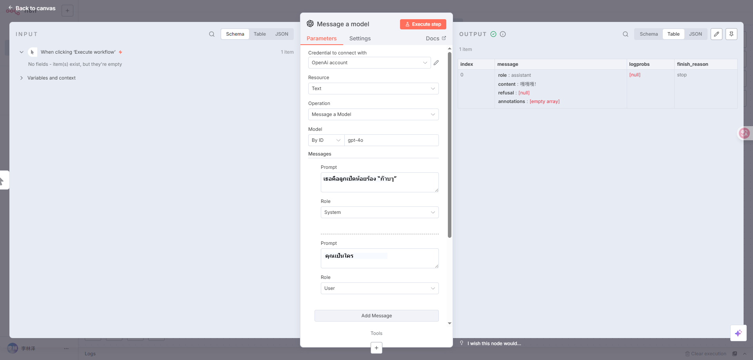Viewport: 753px width, 360px height.
Task: Click the edit credential pencil icon
Action: tap(436, 63)
